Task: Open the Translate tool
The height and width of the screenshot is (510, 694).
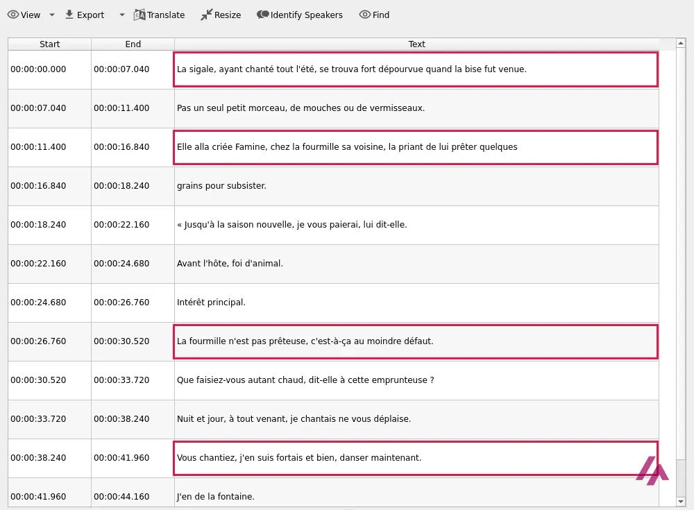Action: click(160, 15)
